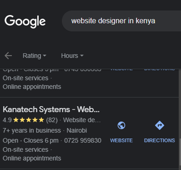Click the WEBSITE label under the Kanatech globe icon
181x170 pixels.
point(121,141)
